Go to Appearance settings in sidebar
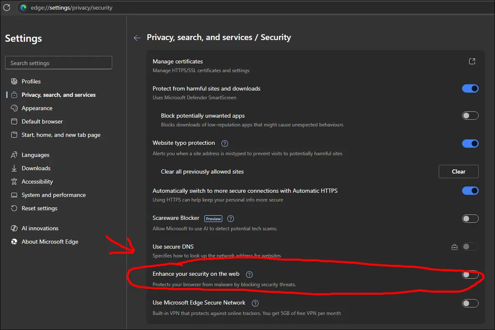 pos(37,108)
